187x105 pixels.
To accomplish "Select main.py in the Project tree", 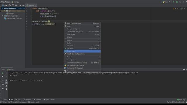I will 11,13.
